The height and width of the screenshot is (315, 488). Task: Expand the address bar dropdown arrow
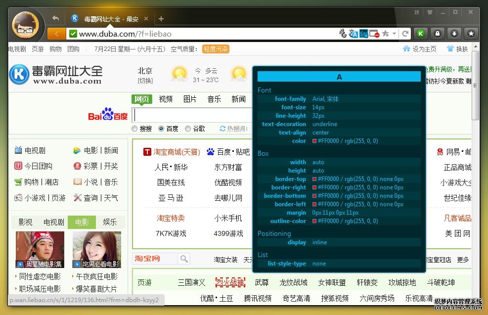(394, 33)
